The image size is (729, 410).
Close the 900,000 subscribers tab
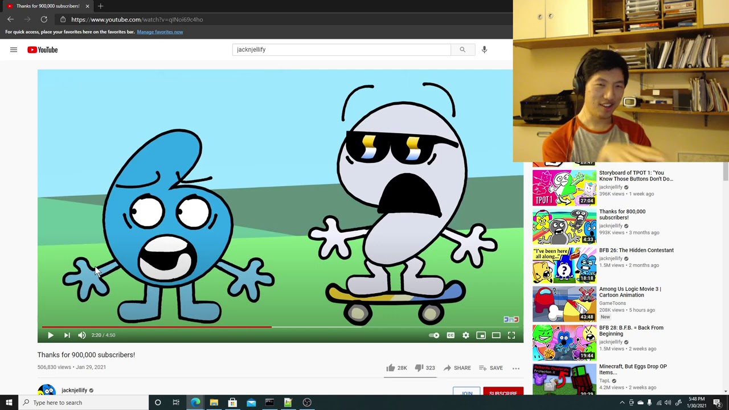pyautogui.click(x=87, y=6)
